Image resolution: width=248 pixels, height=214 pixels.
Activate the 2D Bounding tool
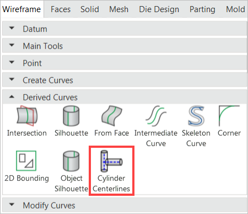pos(26,167)
